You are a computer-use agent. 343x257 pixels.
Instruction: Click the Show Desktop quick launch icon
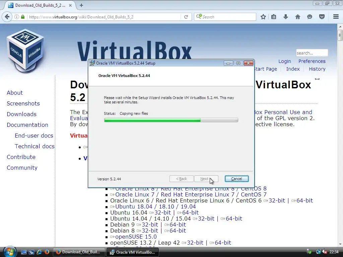coord(24,252)
